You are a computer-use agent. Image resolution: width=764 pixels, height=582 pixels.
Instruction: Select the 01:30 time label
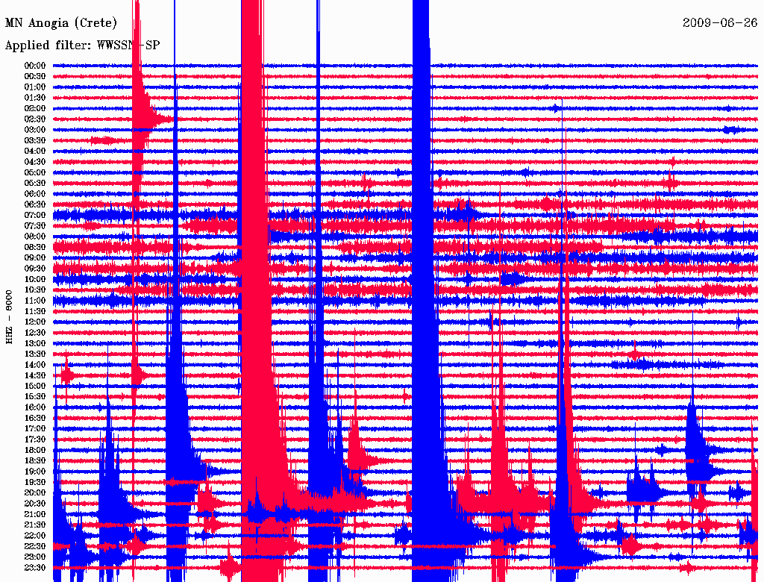coord(35,98)
